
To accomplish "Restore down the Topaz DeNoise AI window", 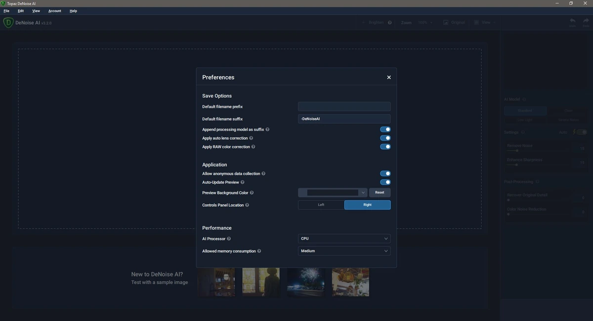I will coord(571,3).
